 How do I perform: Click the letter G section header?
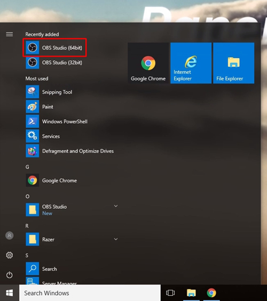pyautogui.click(x=27, y=167)
